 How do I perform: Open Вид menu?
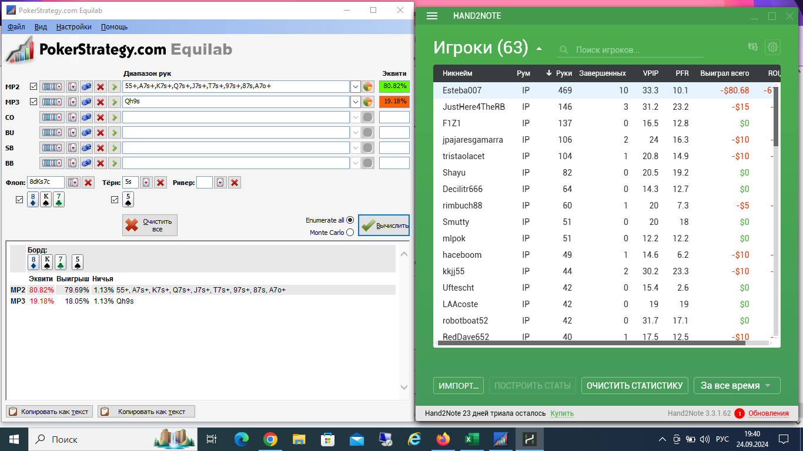click(x=41, y=26)
